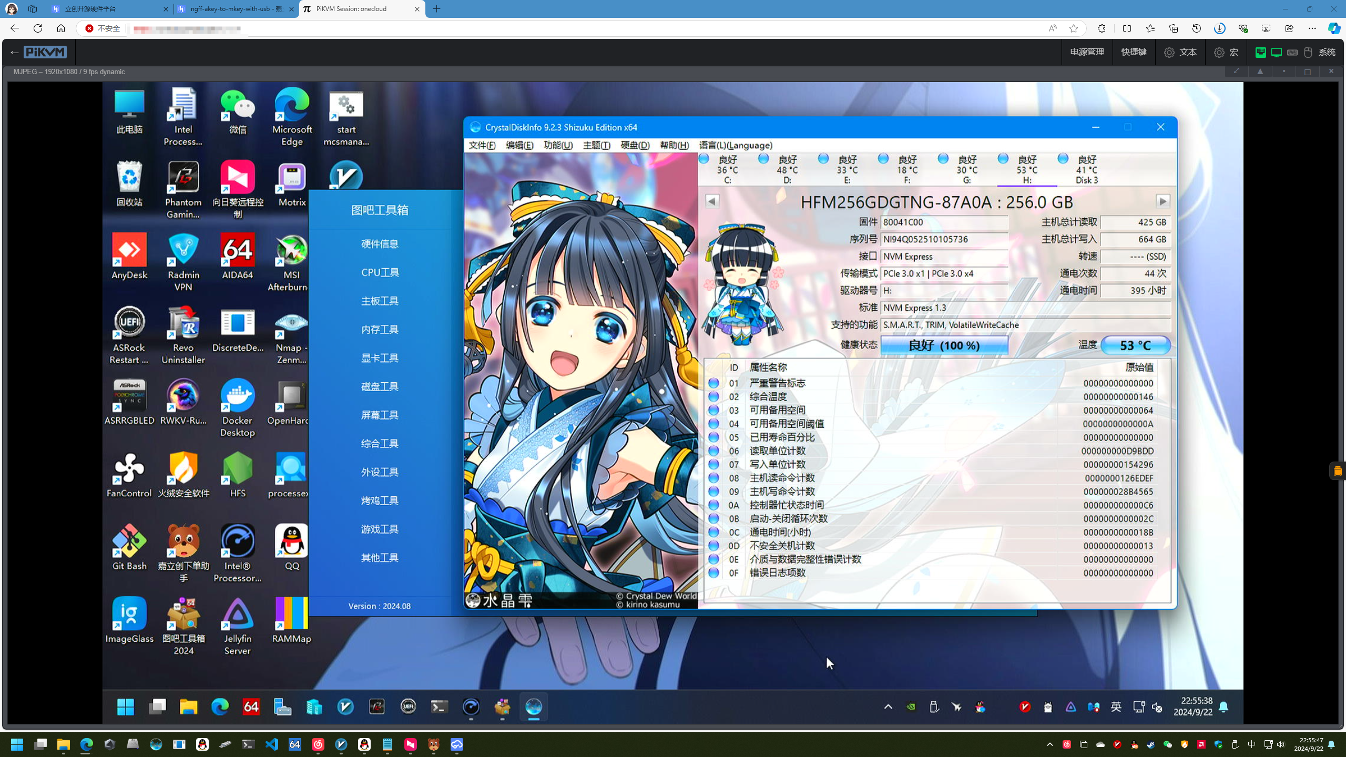Viewport: 1346px width, 757px height.
Task: Go back using the PiKVM back arrow
Action: 14,52
